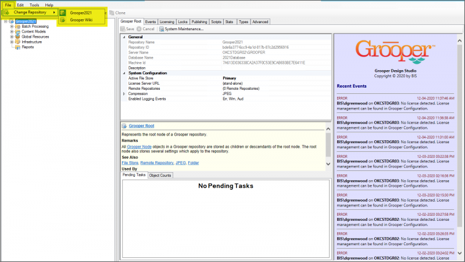Expand the Compression property row

pyautogui.click(x=124, y=94)
